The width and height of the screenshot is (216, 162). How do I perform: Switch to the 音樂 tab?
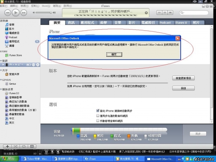pyautogui.click(x=118, y=23)
